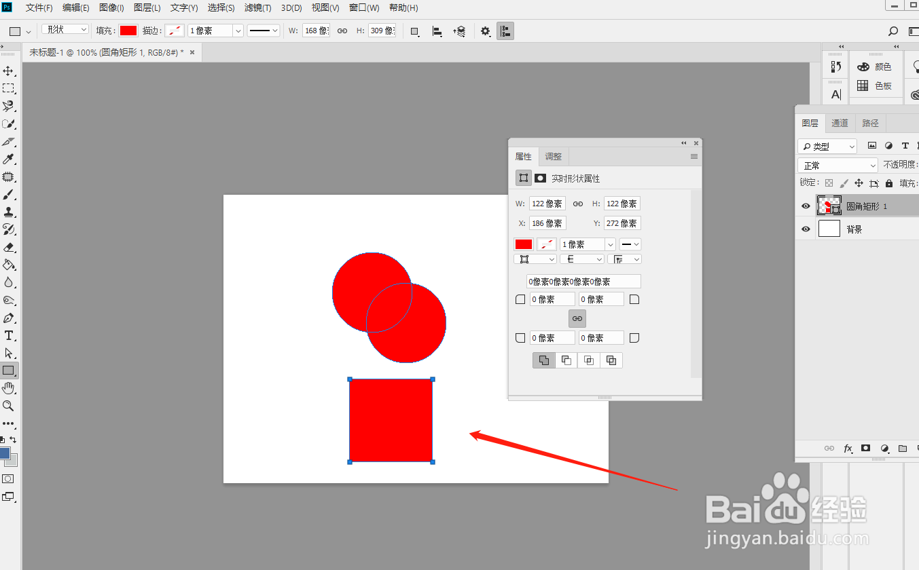
Task: Open the Swatches (色板) panel
Action: tap(876, 85)
